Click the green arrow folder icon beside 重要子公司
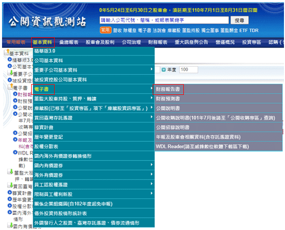 (10, 73)
